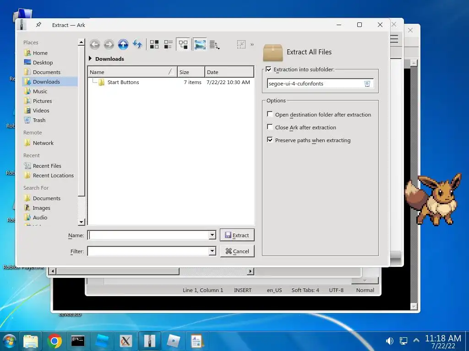
Task: Go back with the left arrow button
Action: (95, 44)
